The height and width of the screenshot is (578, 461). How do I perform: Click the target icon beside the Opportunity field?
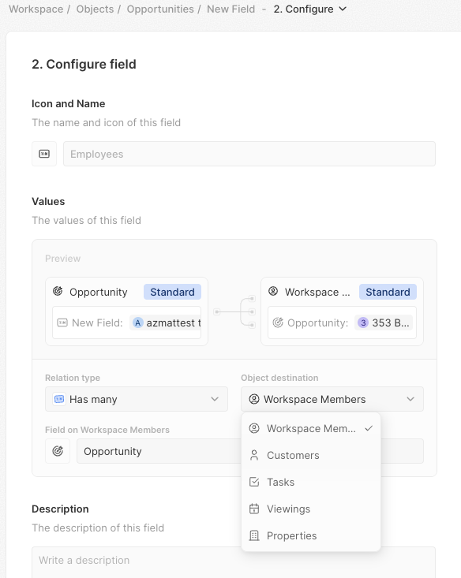coord(58,451)
